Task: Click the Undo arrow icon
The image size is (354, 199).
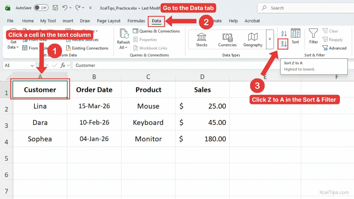Action: [x=65, y=8]
